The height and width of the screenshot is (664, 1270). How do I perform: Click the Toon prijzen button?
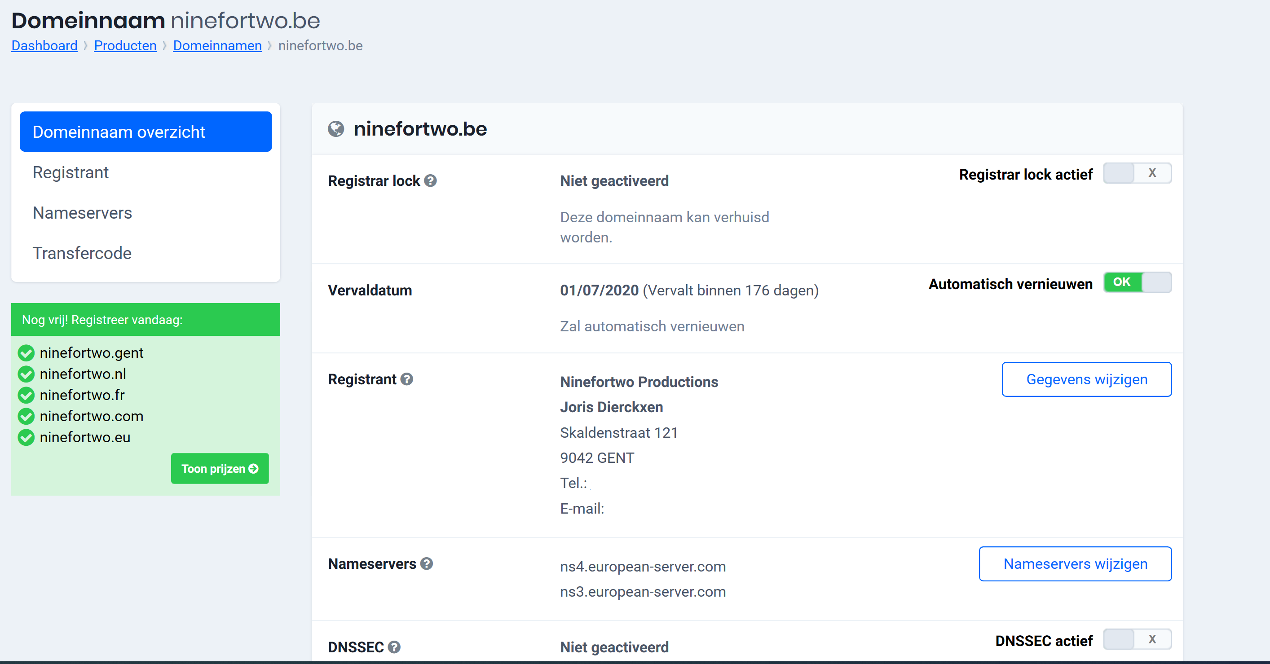(220, 468)
